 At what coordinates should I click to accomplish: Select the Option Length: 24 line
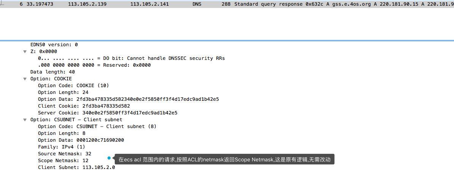click(63, 92)
